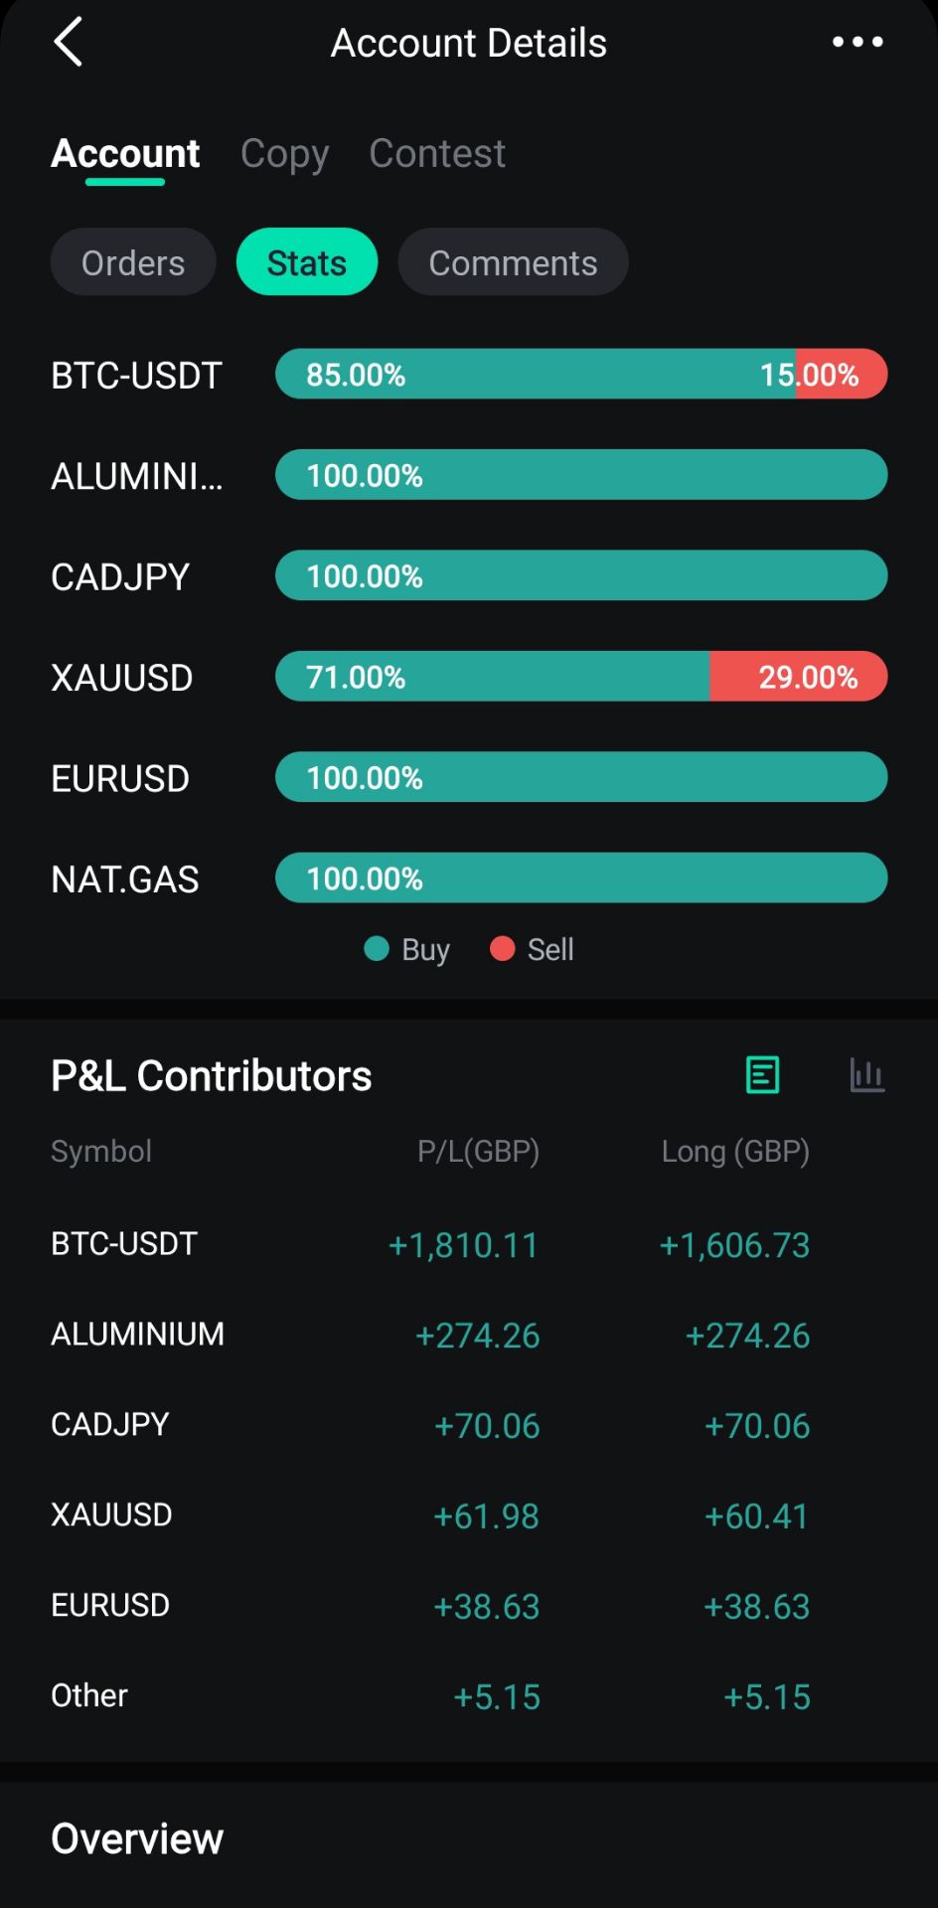Tap the ALUMINIUM P&L contributor row
Viewport: 938px width, 1908px height.
138,1335
